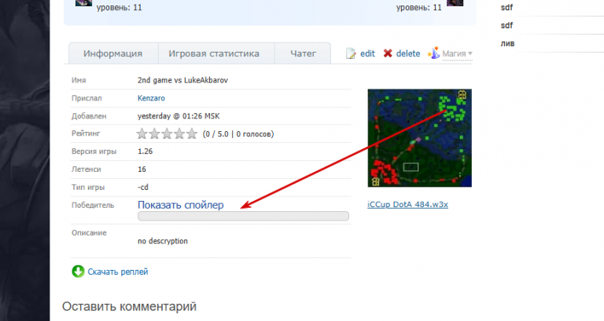Click the green download arrow icon
Screen dimensions: 604x321
tap(78, 272)
